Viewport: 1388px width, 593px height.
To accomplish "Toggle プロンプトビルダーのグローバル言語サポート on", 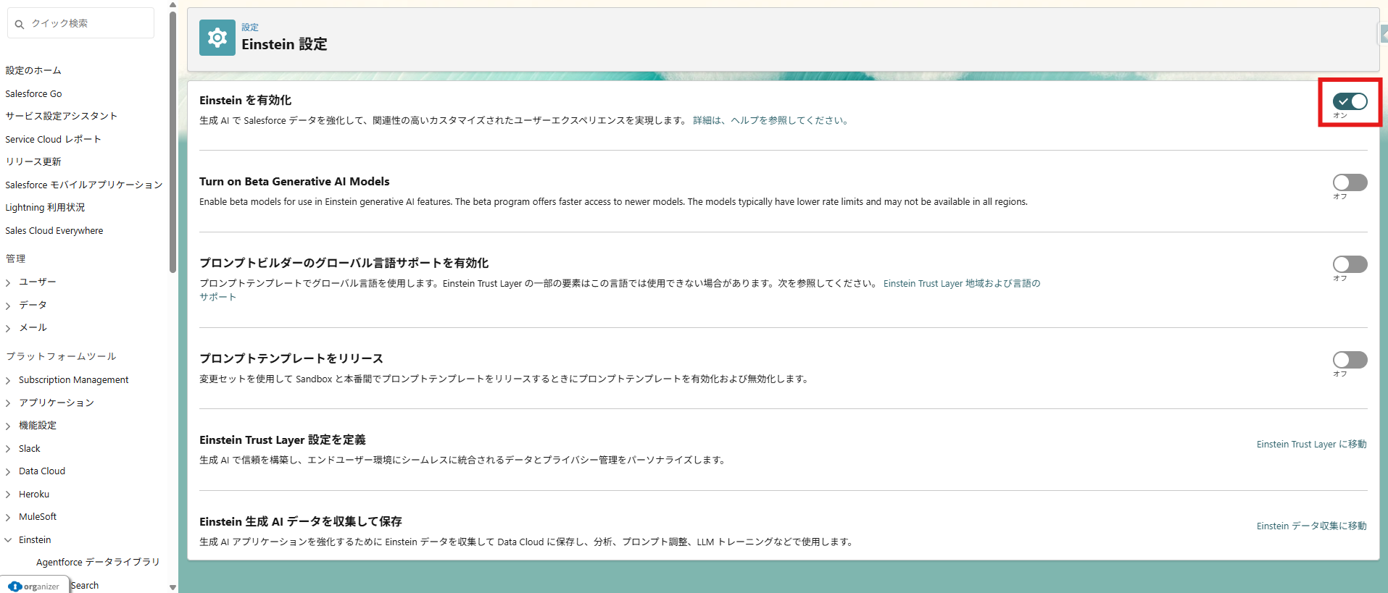I will [x=1350, y=264].
